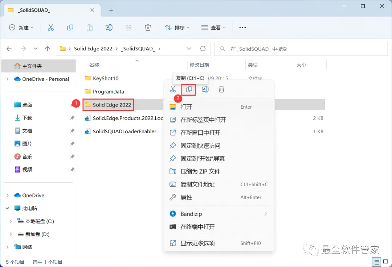Go up one folder level
This screenshot has width=392, height=267.
point(48,49)
